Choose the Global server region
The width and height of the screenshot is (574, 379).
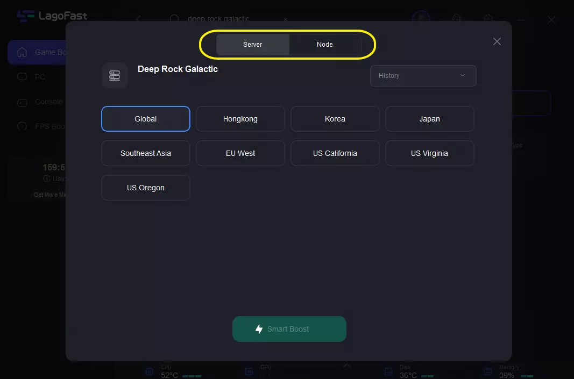(146, 119)
